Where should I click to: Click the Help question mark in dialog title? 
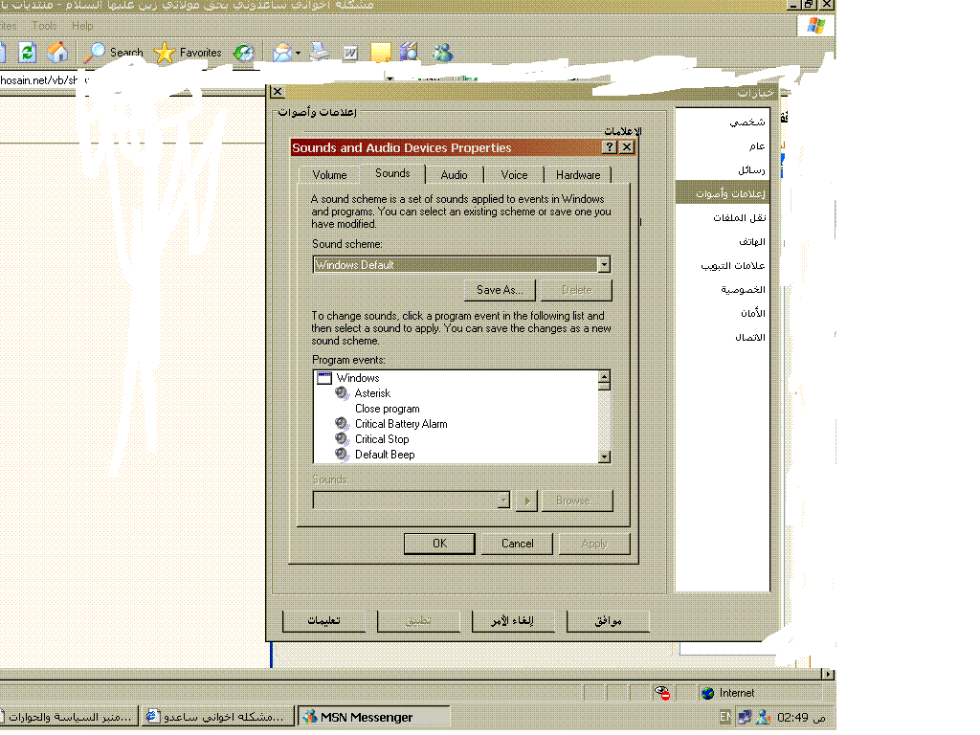(610, 147)
